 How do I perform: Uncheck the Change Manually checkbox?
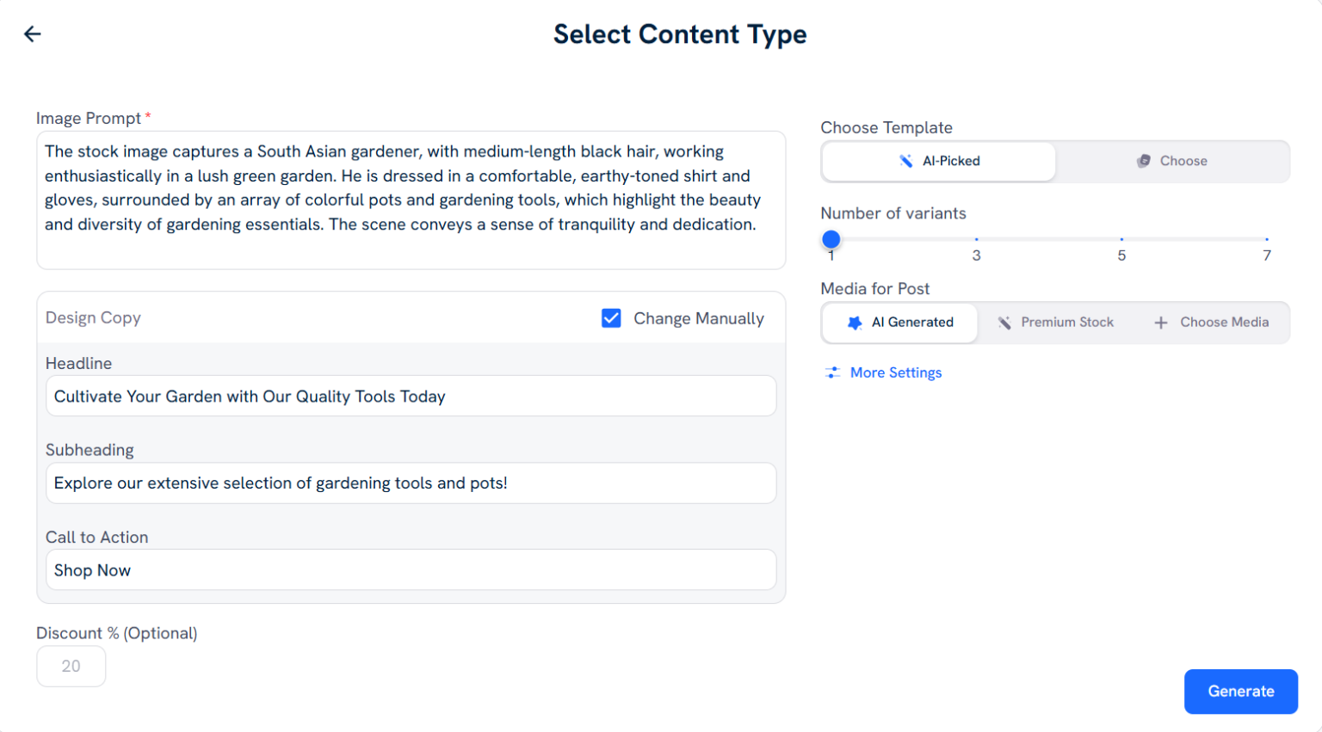[611, 318]
